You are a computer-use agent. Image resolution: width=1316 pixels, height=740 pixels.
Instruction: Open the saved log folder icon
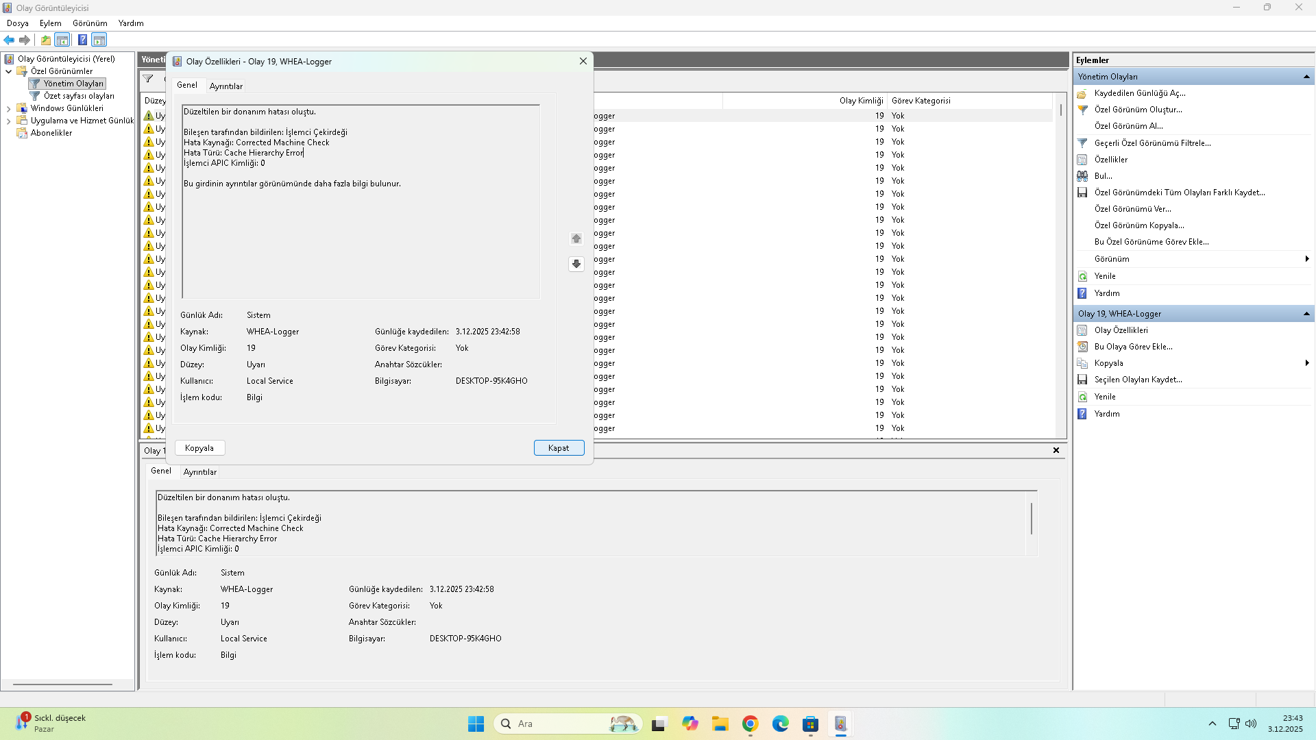pos(1082,93)
